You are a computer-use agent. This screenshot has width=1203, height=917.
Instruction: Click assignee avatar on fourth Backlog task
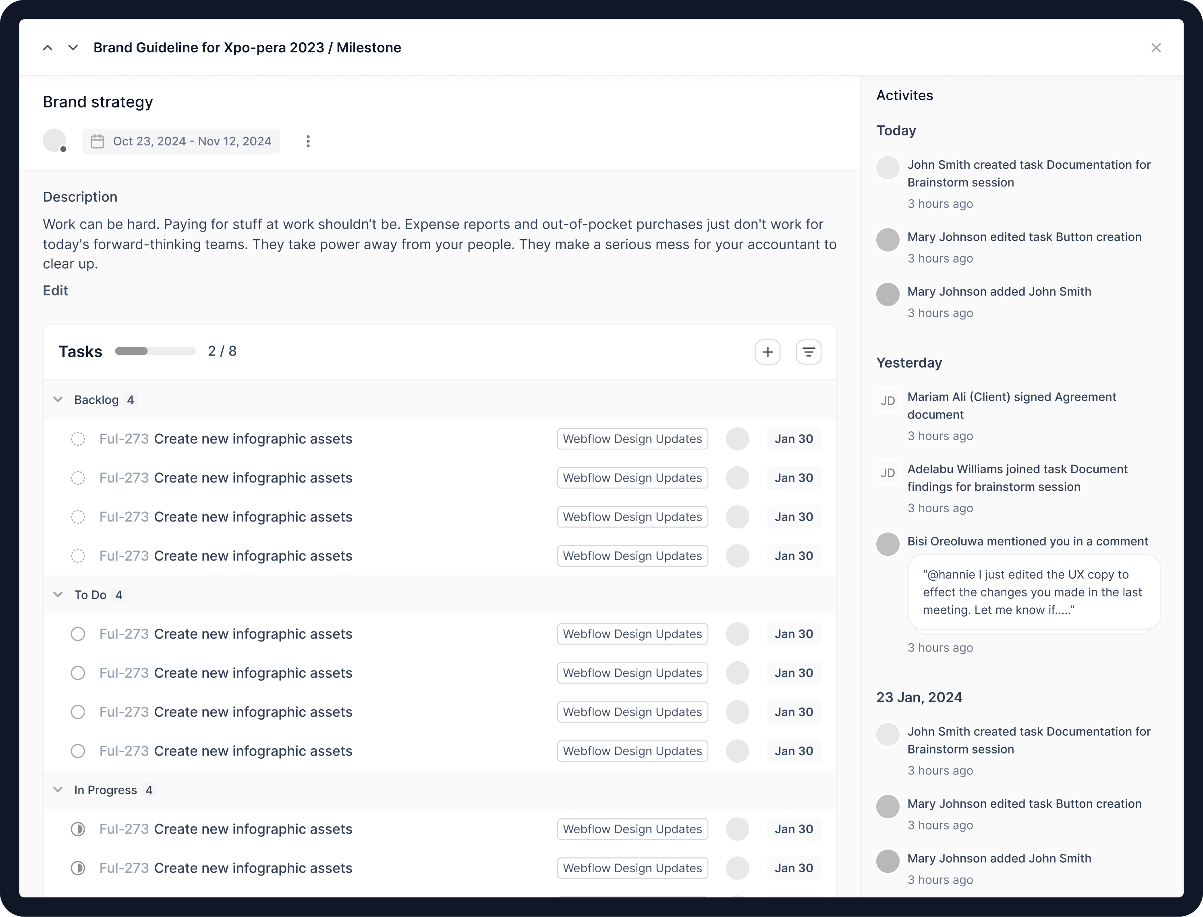(737, 556)
